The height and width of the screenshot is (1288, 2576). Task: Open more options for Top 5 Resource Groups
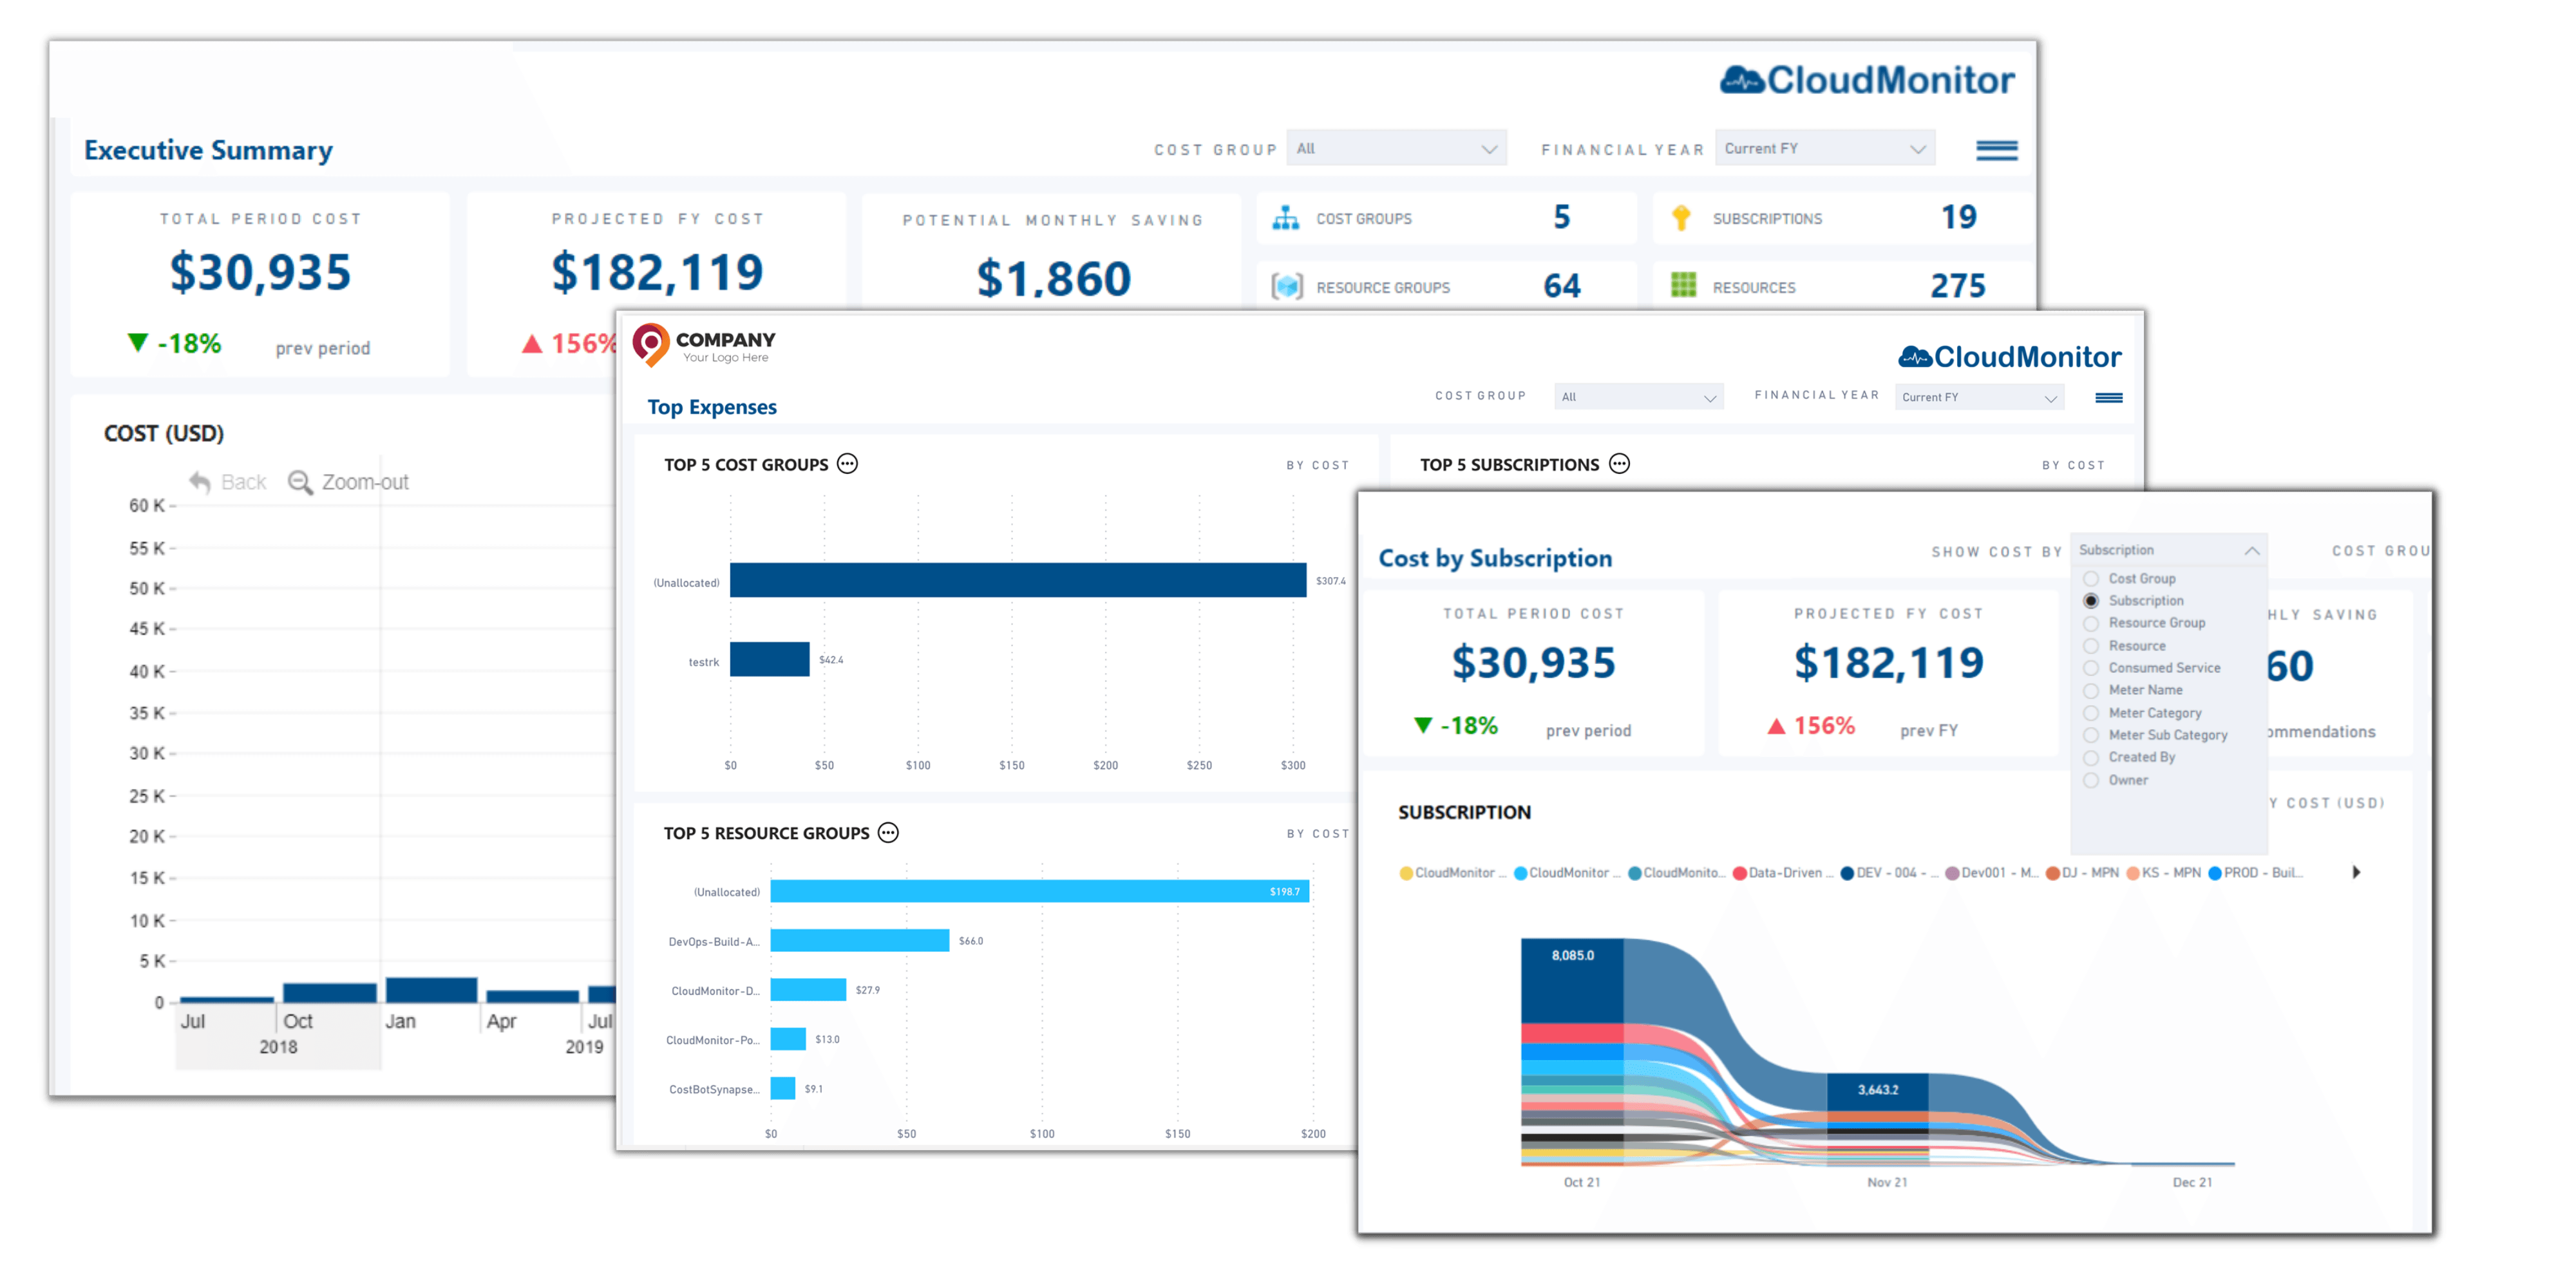click(888, 833)
